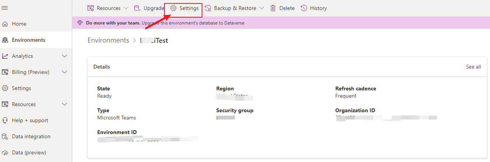Click the State value Ready

click(104, 96)
